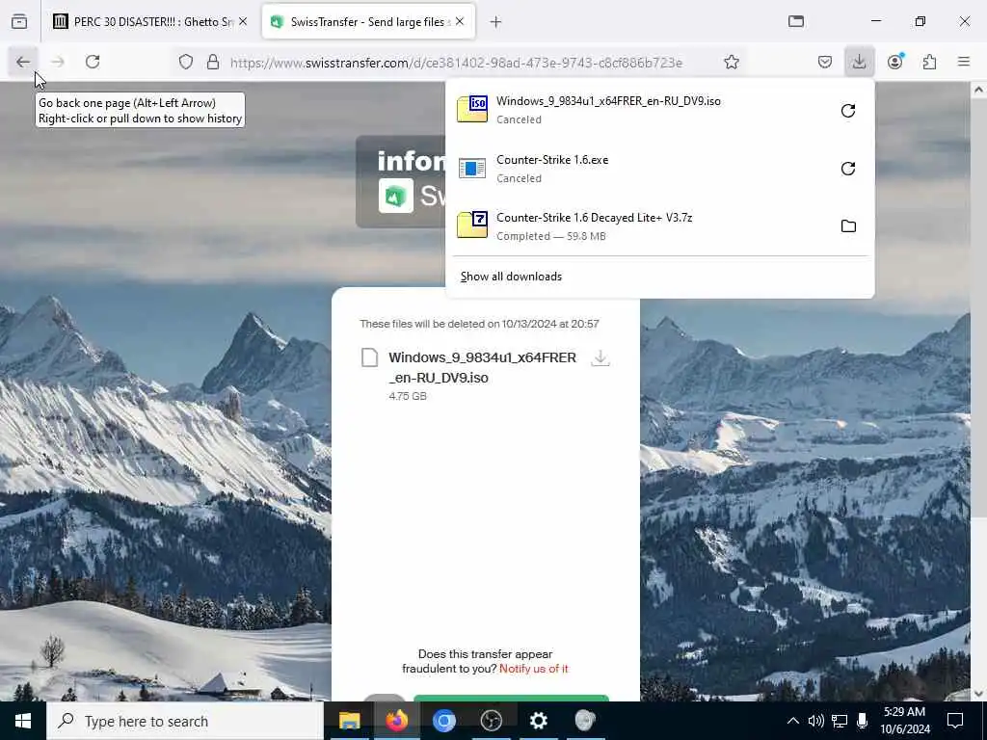
Task: Open a new tab with plus button
Action: (496, 22)
